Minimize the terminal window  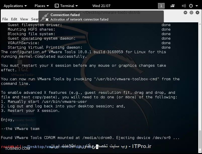tap(185, 13)
